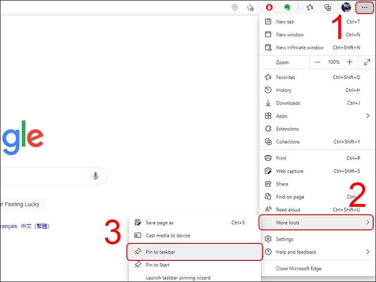Expand the More tools submenu
Image resolution: width=376 pixels, height=282 pixels.
point(316,222)
